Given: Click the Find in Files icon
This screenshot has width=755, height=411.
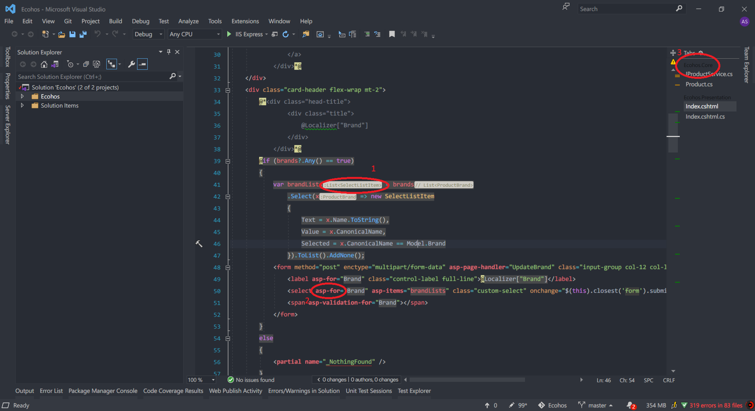Looking at the screenshot, I should coord(306,34).
